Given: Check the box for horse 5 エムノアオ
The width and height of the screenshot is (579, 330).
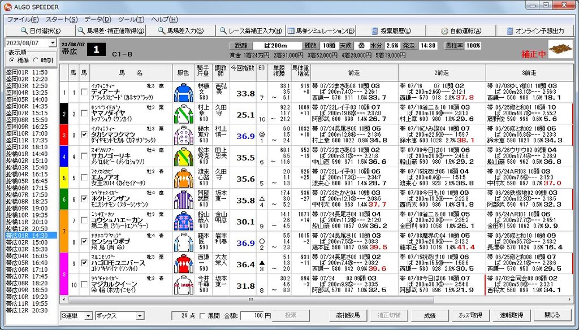Looking at the screenshot, I should coord(84,178).
